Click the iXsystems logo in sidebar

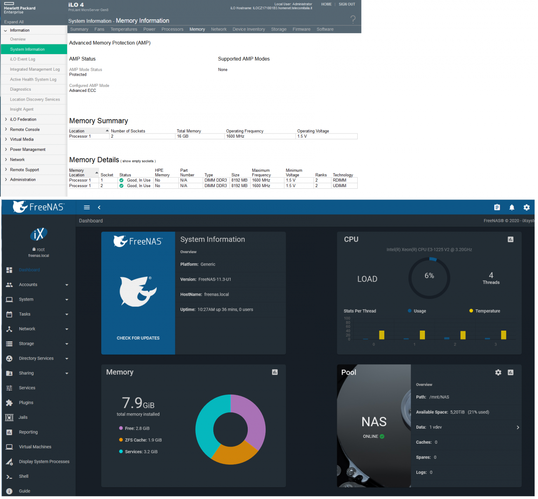[38, 234]
